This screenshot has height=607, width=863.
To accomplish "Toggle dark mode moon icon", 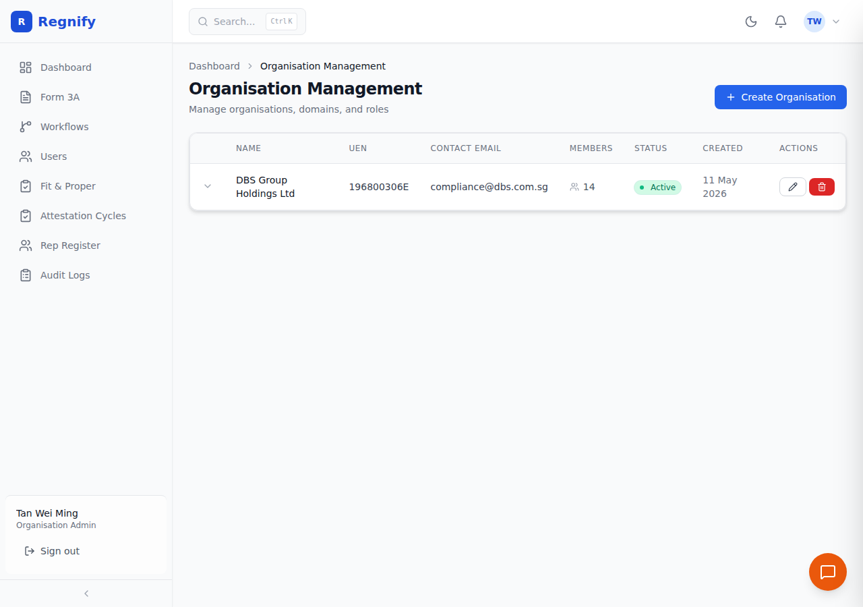I will (751, 22).
